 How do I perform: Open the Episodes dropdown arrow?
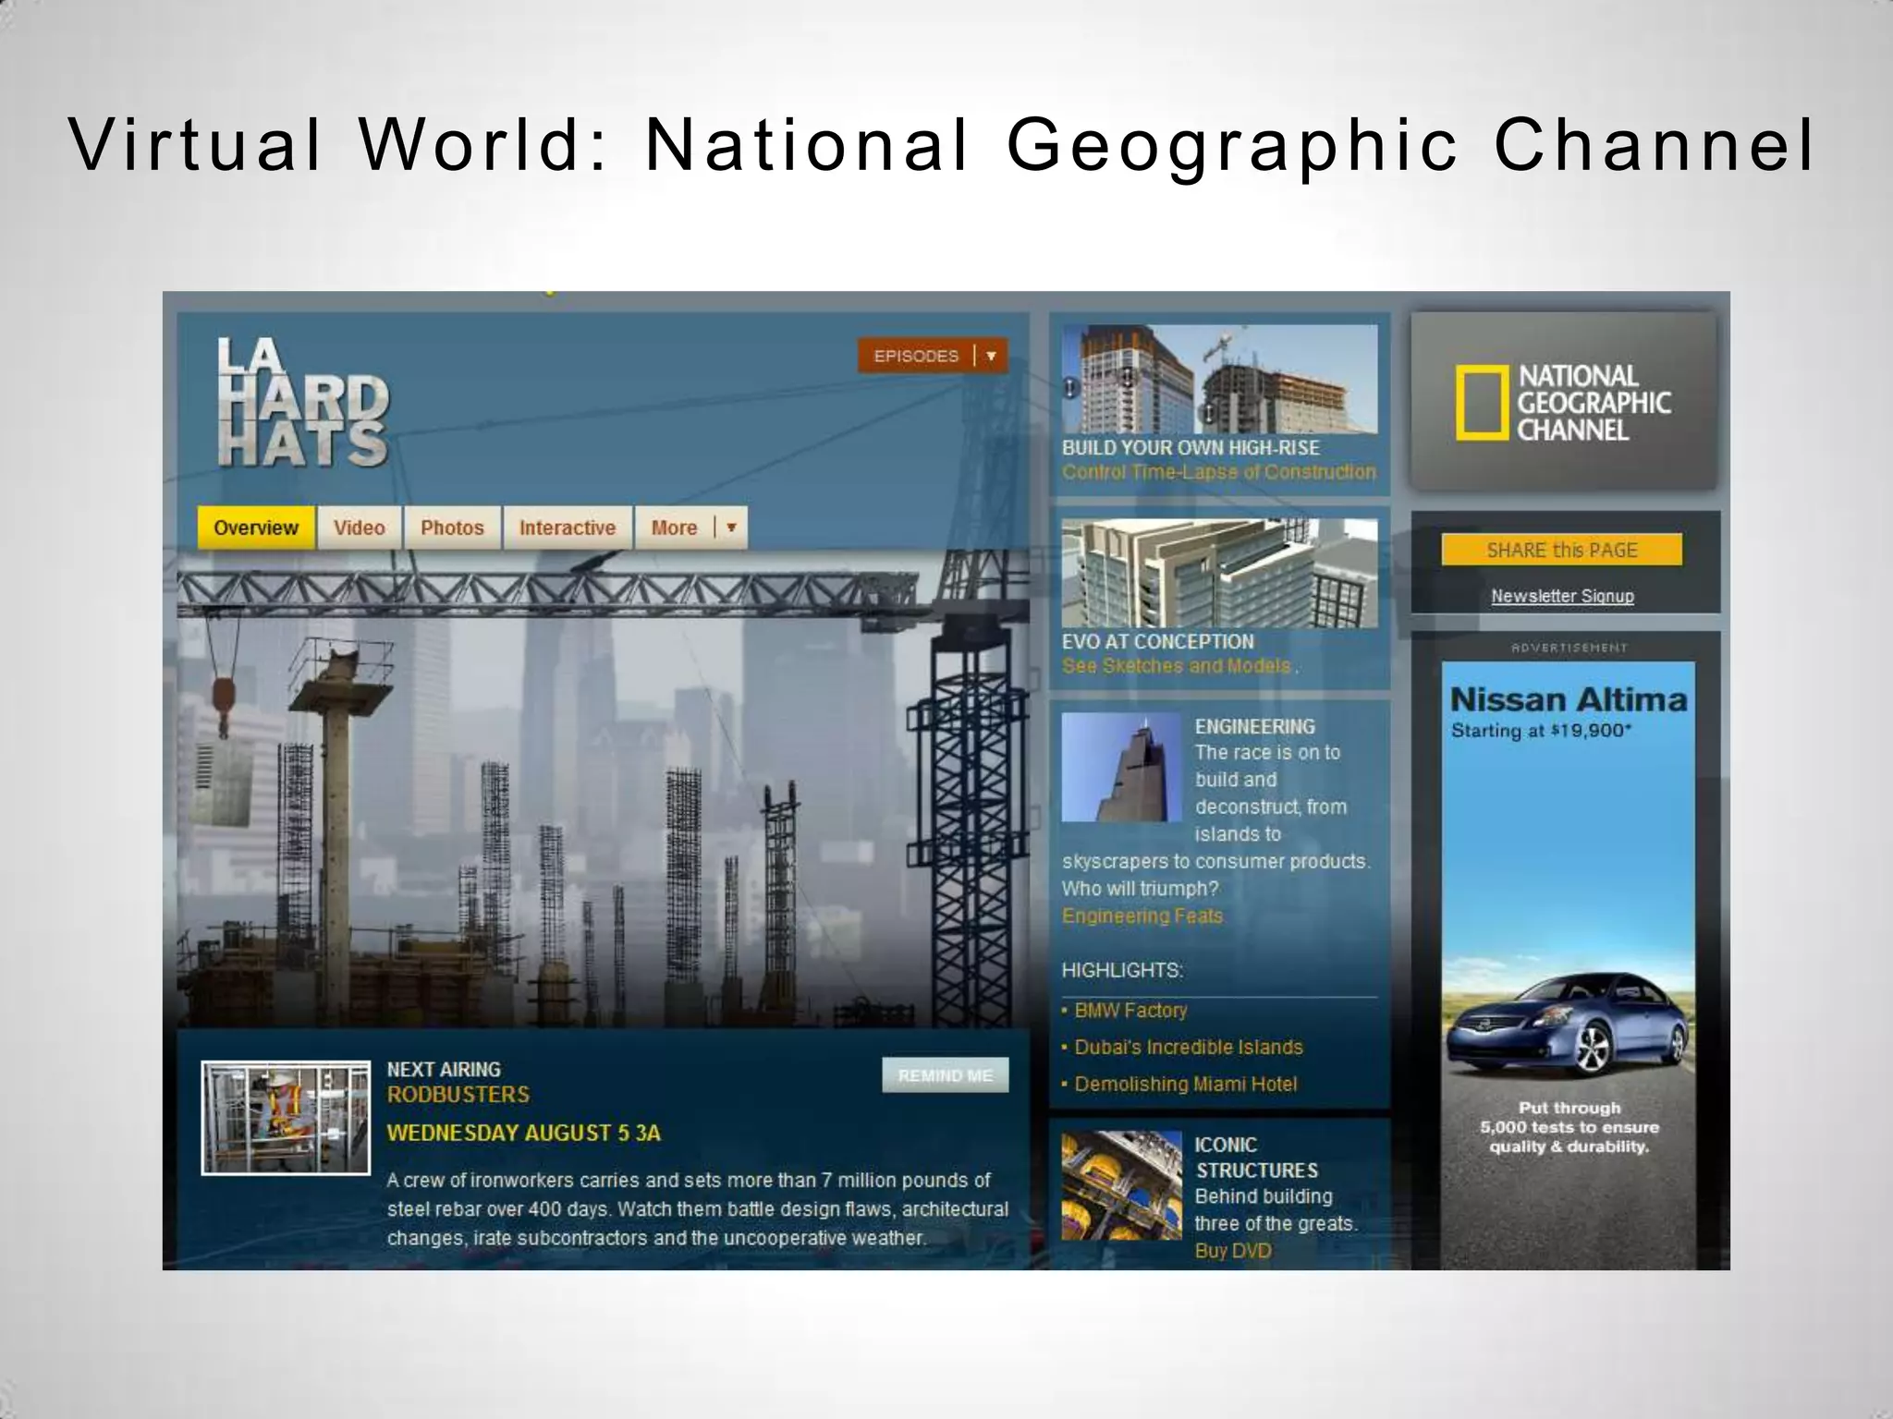(x=991, y=356)
